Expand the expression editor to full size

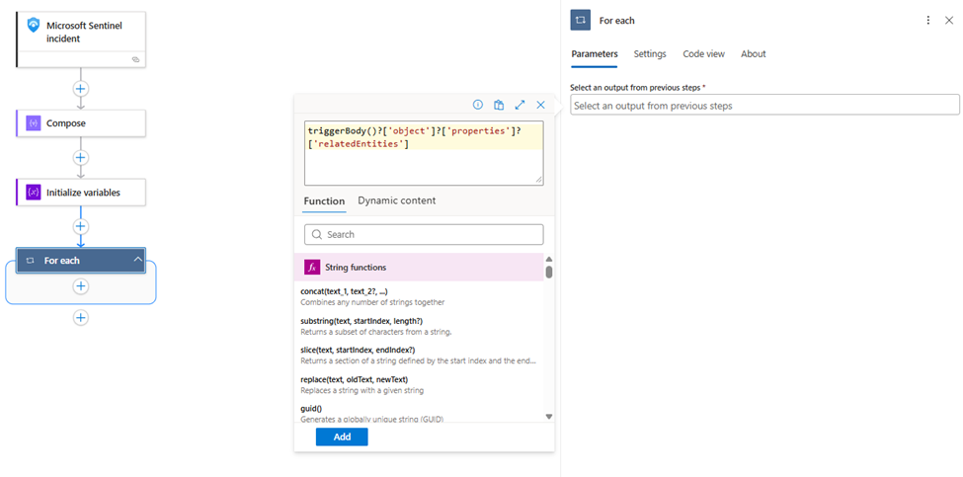coord(520,105)
